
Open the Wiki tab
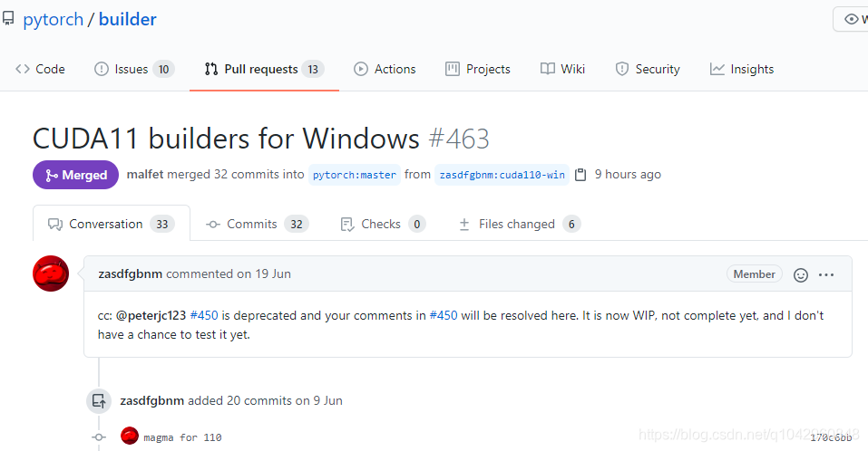562,69
